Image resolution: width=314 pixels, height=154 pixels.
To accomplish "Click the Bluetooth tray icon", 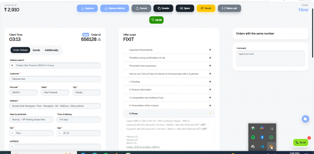I will (262, 137).
